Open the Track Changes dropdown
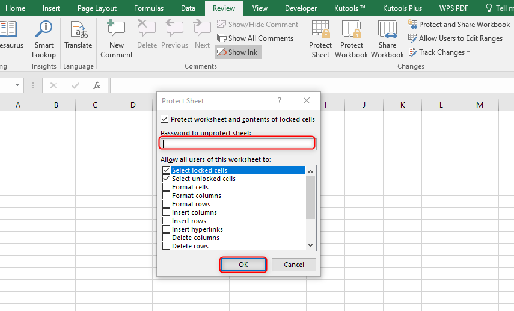The height and width of the screenshot is (311, 514). pyautogui.click(x=439, y=52)
